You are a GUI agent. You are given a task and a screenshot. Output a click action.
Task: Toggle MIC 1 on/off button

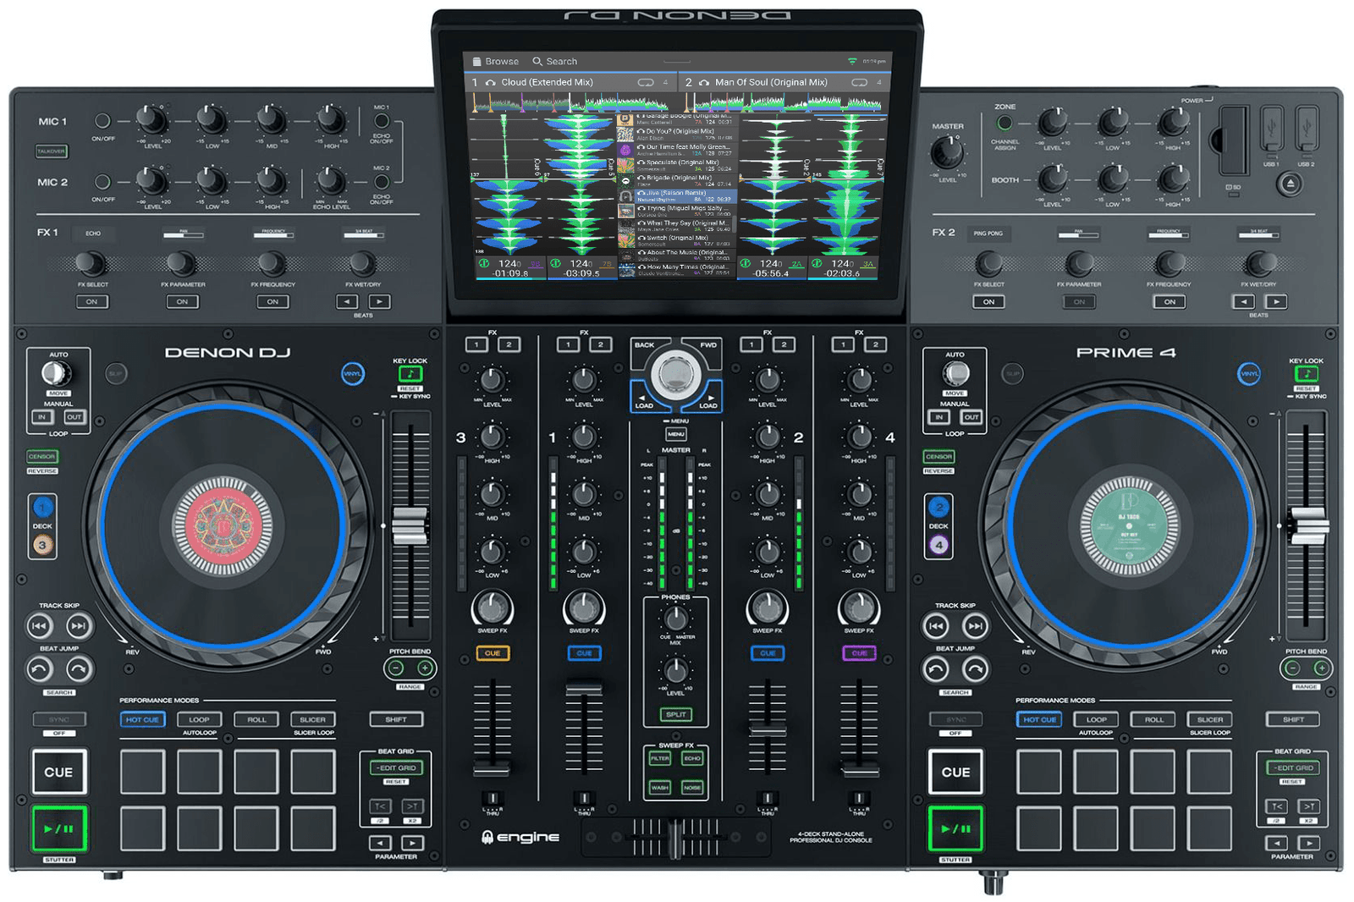102,121
